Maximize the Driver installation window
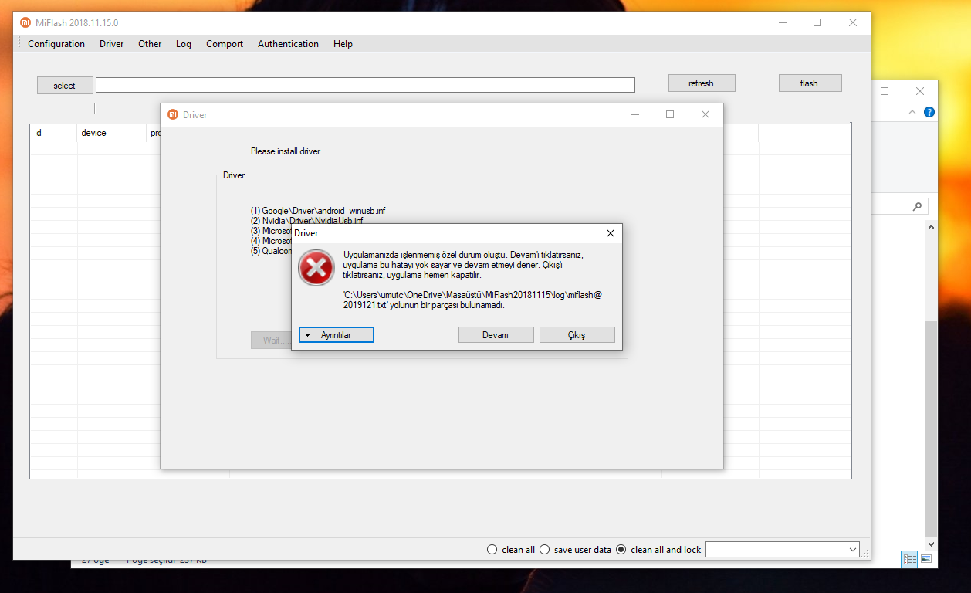This screenshot has height=593, width=971. point(670,114)
